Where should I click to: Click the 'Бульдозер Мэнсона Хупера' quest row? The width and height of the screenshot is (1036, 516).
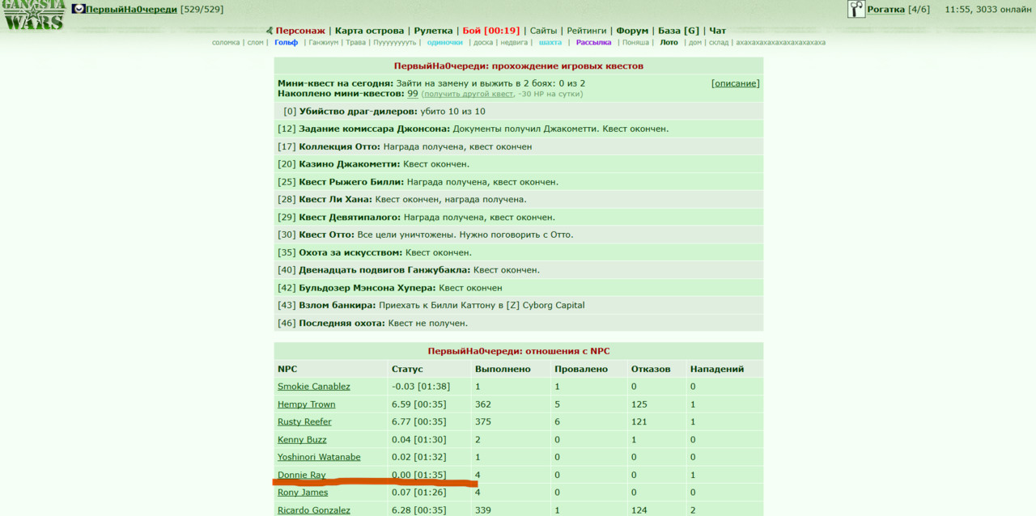coord(519,287)
